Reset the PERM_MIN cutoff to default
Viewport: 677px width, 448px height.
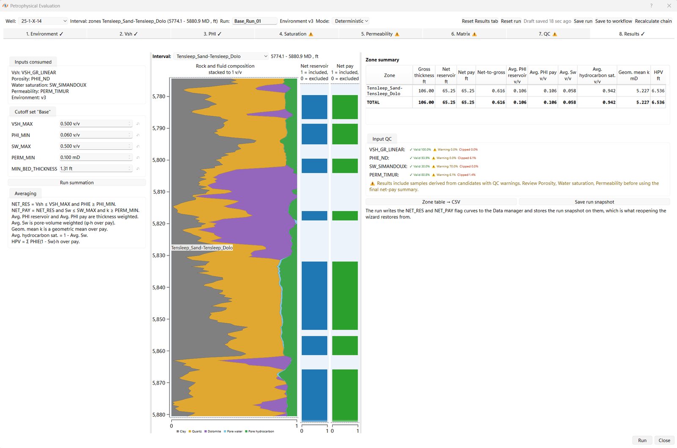click(x=138, y=157)
